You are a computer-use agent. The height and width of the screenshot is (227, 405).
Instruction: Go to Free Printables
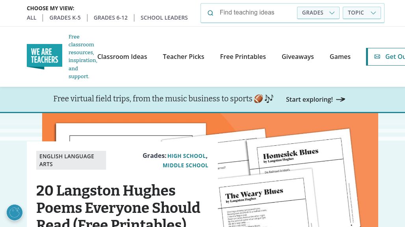[243, 57]
